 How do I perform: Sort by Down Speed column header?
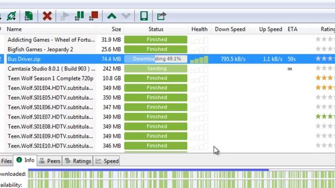230,29
